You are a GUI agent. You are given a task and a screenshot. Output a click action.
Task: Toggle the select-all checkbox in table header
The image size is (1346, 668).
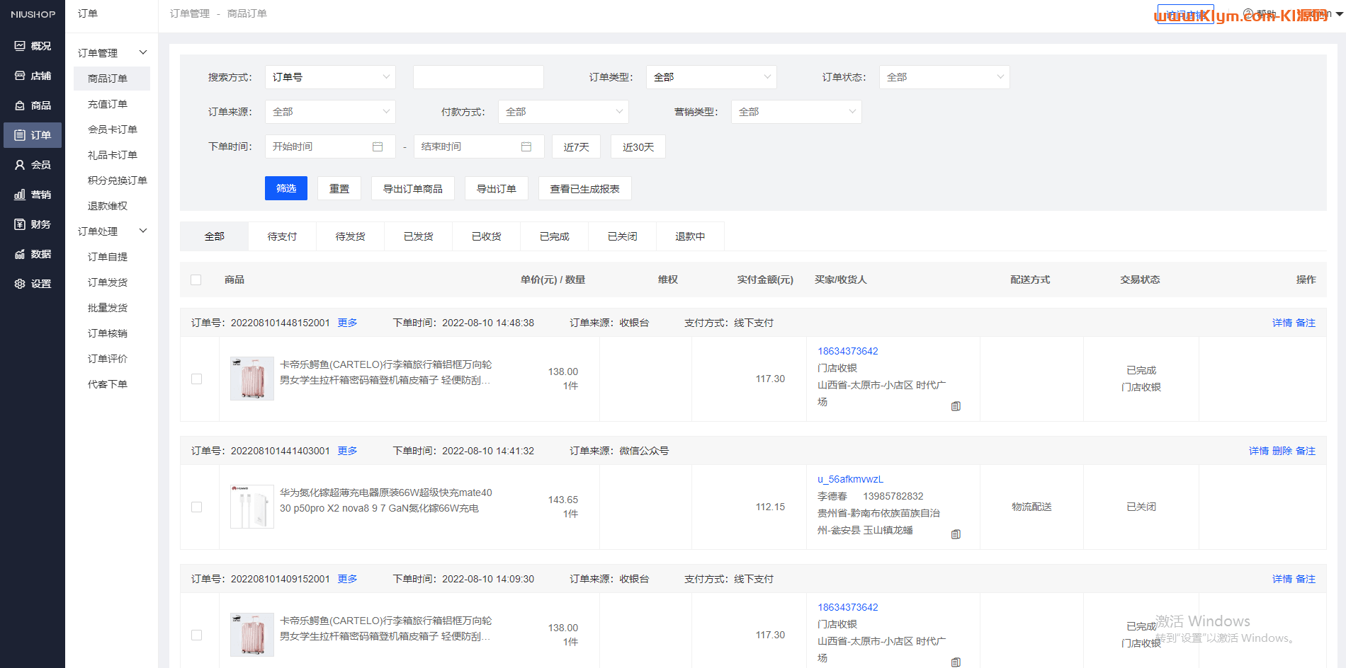click(196, 280)
